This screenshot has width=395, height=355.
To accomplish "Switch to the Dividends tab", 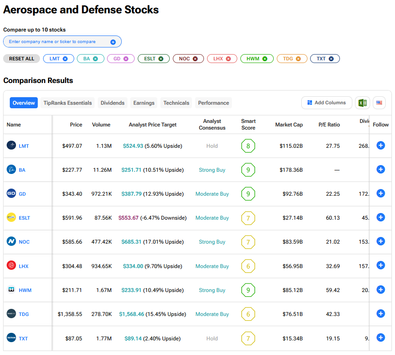I will 112,103.
